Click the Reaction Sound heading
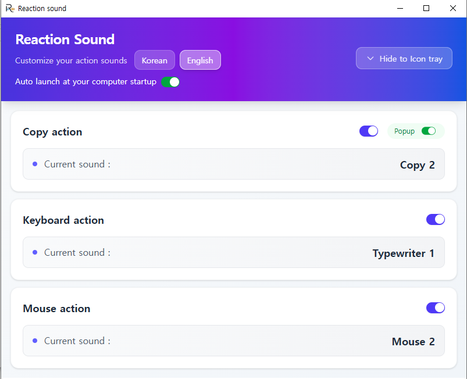This screenshot has height=379, width=467. tap(65, 40)
